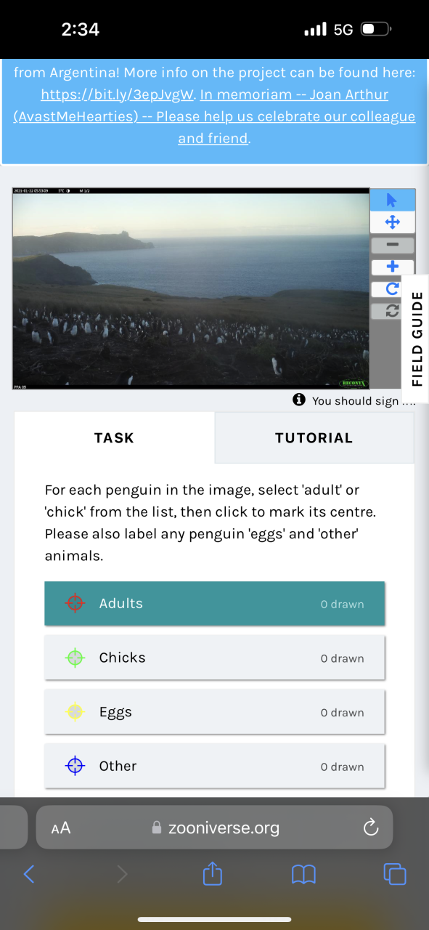Click the info icon beside 'You should sign'
The image size is (429, 930).
[299, 400]
